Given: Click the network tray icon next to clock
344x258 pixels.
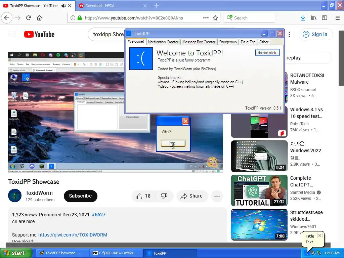Looking at the screenshot, I should (x=319, y=253).
